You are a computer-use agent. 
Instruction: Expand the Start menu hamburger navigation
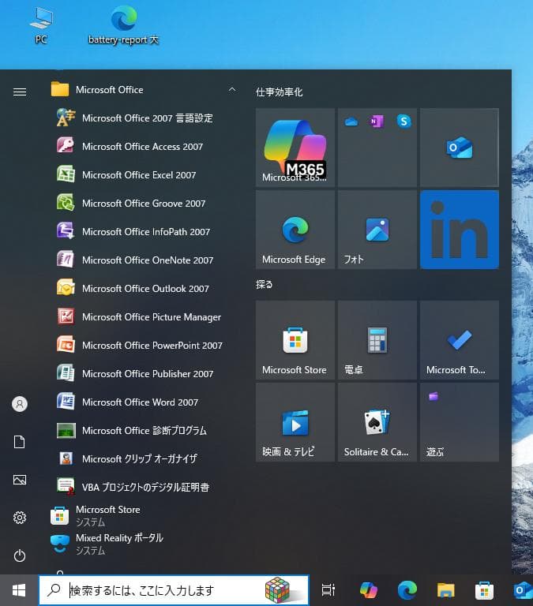[x=20, y=92]
